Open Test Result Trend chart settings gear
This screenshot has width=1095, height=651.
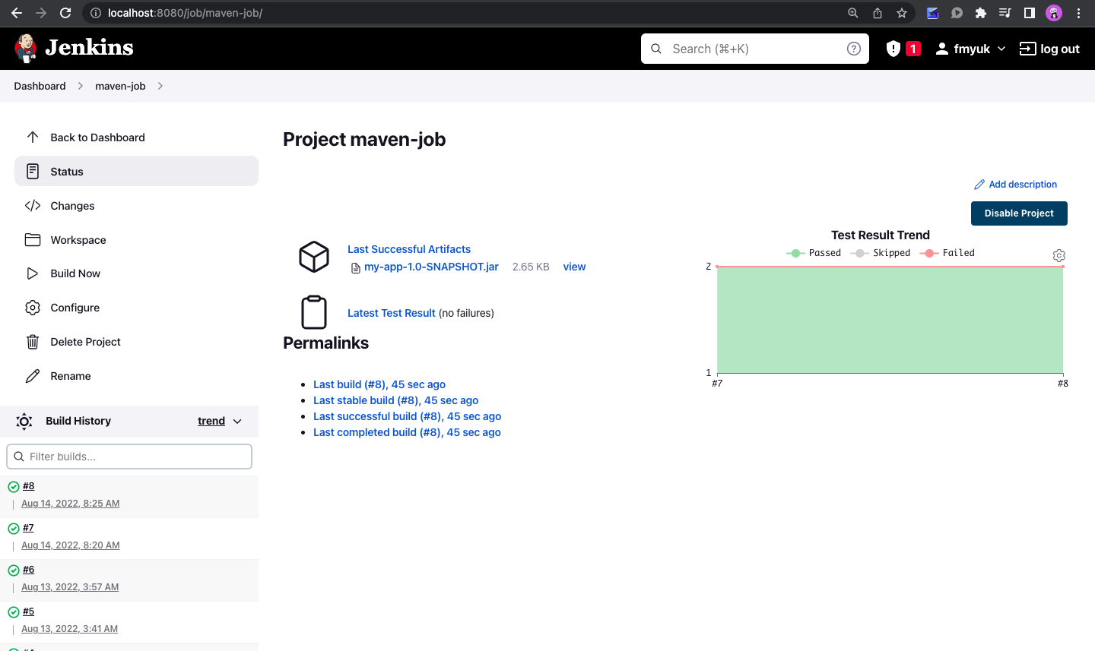[1059, 255]
